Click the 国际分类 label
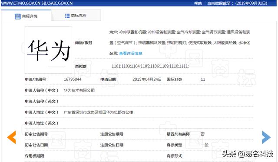 point(174,79)
